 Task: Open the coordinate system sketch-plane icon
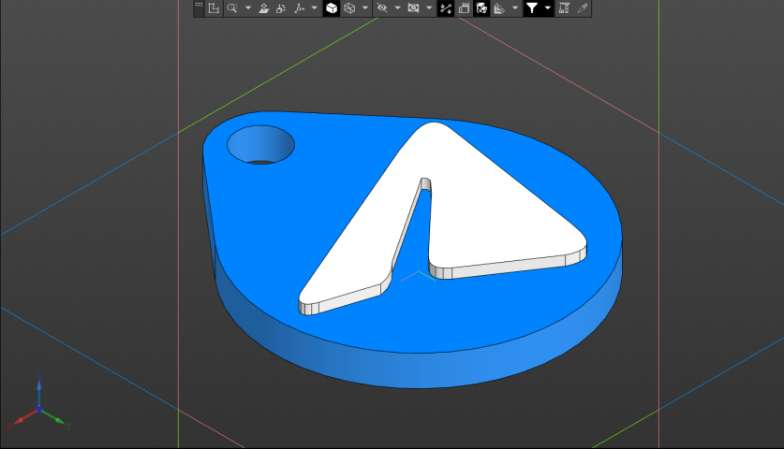214,8
